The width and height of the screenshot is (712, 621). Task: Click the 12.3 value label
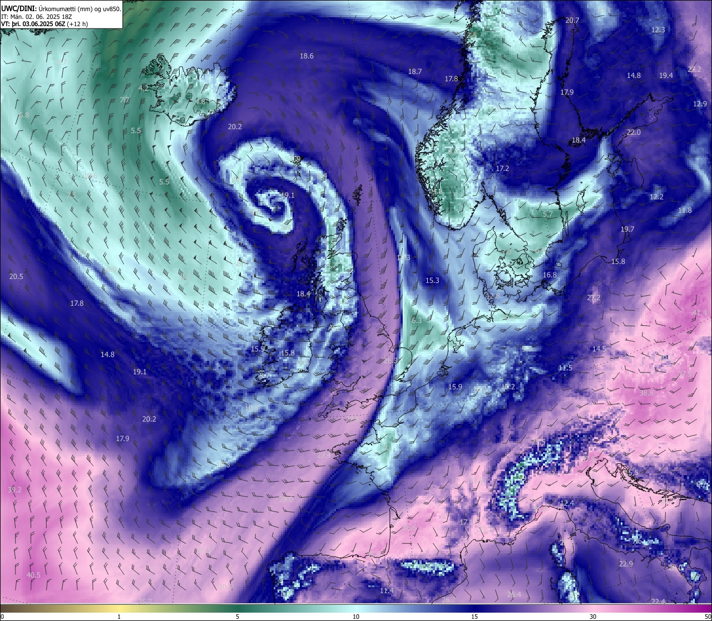click(658, 30)
